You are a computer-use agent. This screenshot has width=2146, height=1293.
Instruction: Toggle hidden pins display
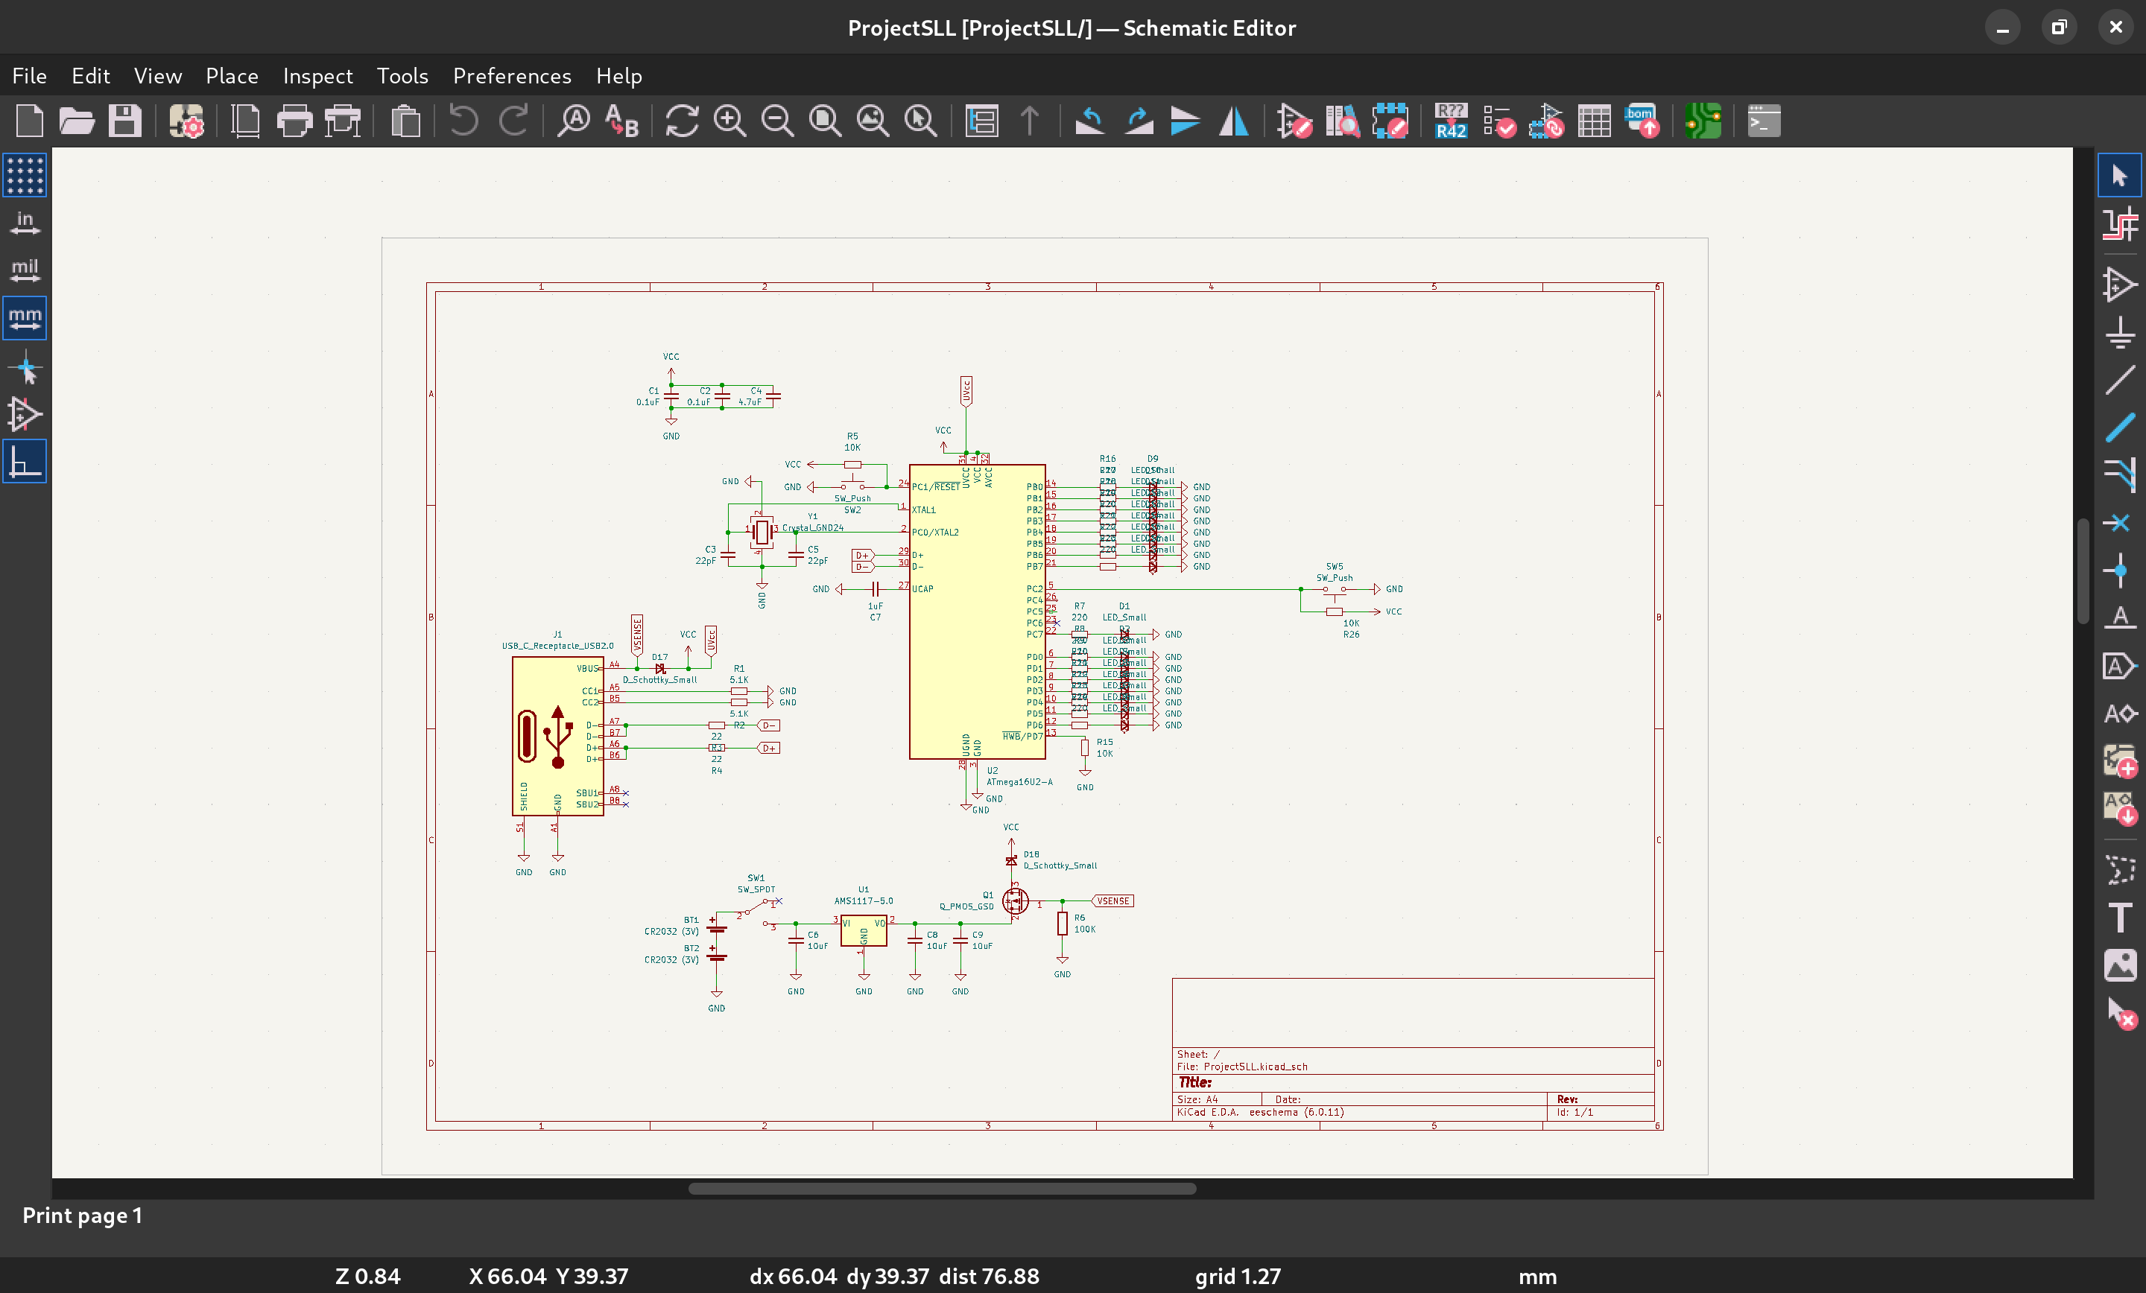point(25,413)
